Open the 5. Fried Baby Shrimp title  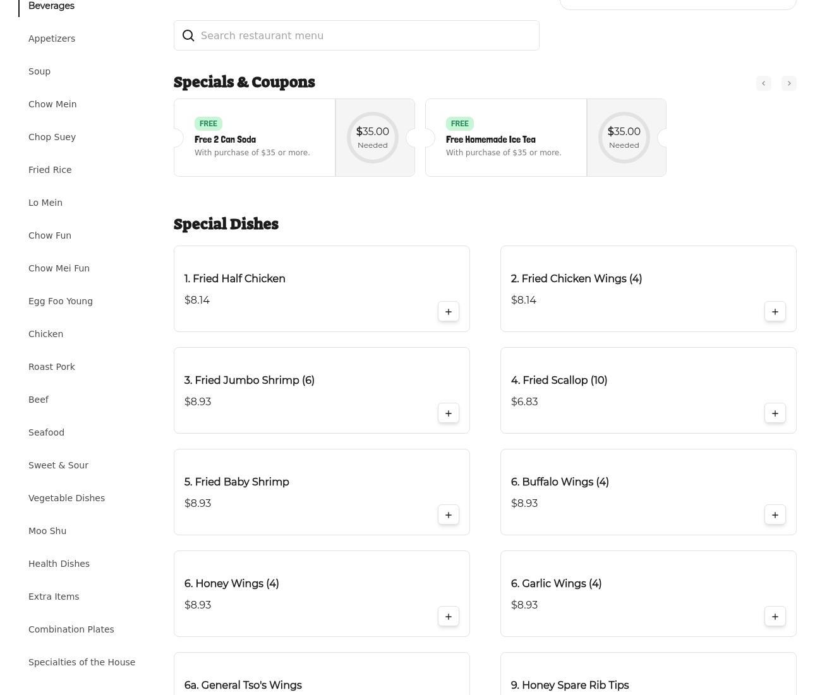click(x=237, y=482)
